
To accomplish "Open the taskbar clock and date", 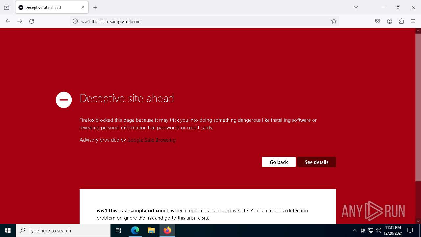I will point(393,230).
